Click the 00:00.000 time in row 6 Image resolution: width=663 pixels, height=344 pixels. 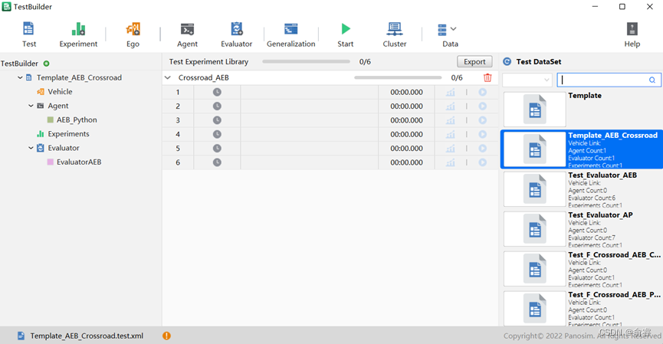406,162
